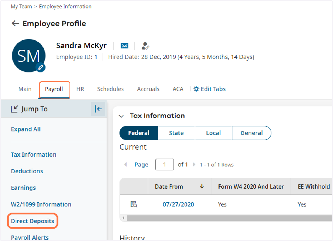
Task: Jump to the Deductions section
Action: (27, 171)
